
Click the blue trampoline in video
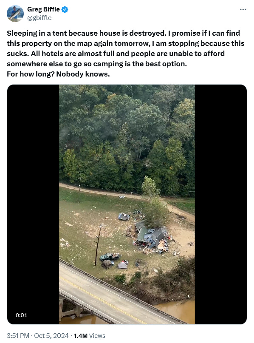point(124,217)
